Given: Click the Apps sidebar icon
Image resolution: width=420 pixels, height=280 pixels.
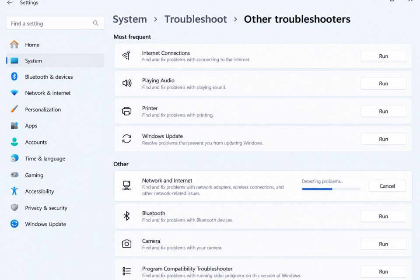Looking at the screenshot, I should tap(14, 126).
